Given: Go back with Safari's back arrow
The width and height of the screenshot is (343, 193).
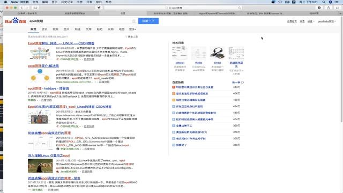Looking at the screenshot, I should [x=21, y=8].
